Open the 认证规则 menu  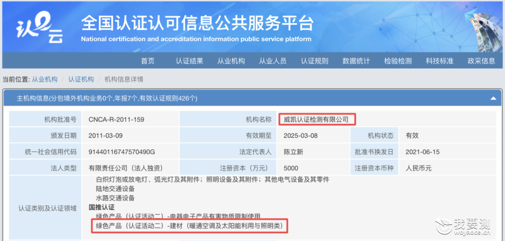(x=314, y=61)
